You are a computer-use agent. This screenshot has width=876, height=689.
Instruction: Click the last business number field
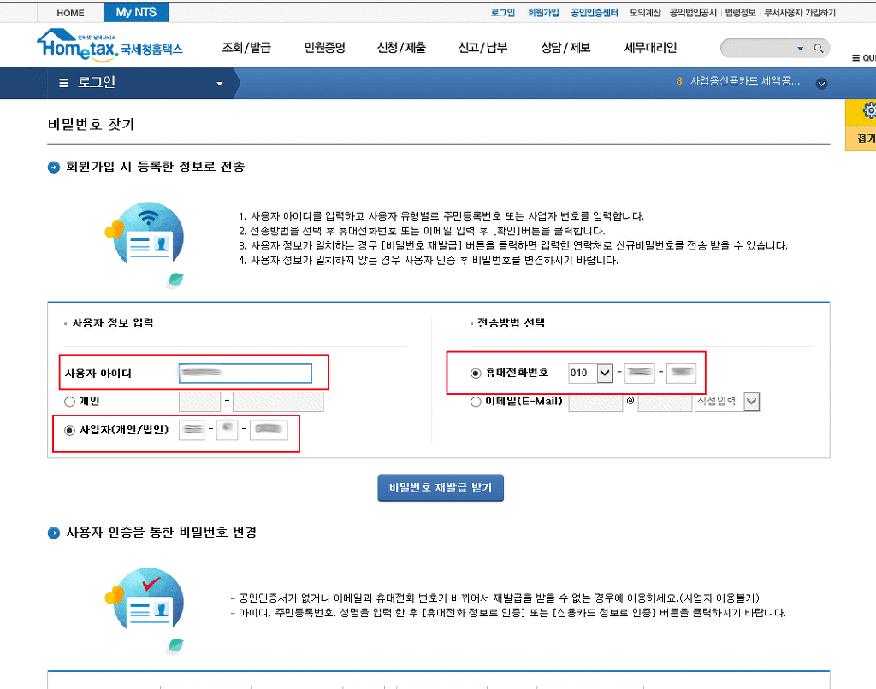coord(269,430)
